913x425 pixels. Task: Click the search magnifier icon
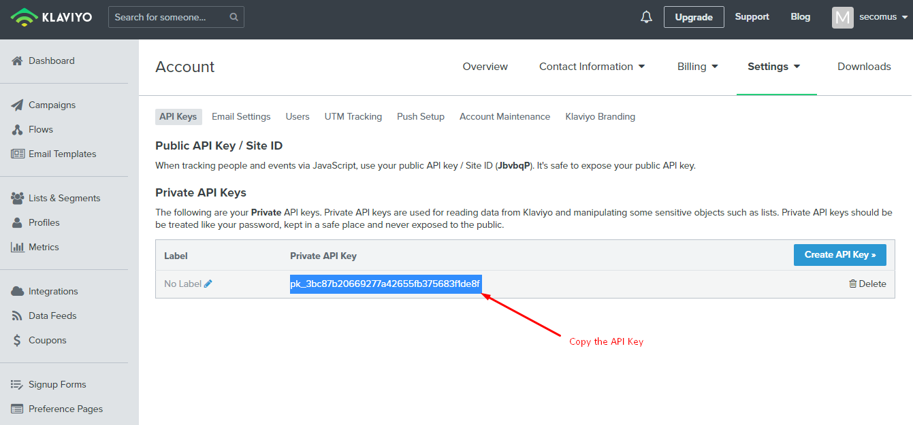pyautogui.click(x=234, y=17)
